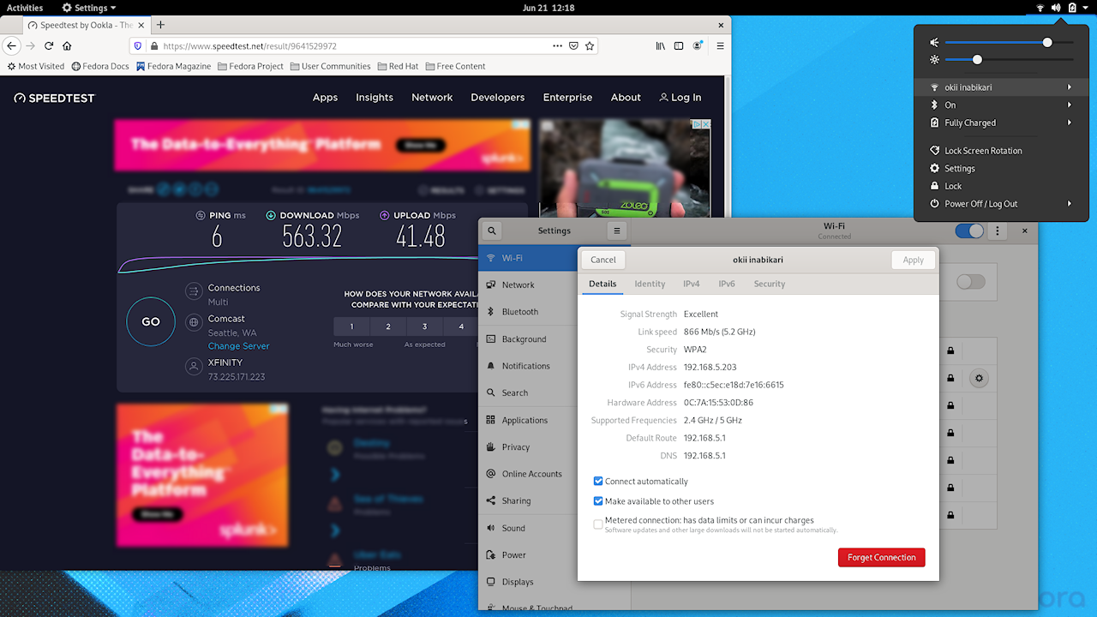Toggle the Airplane Mode switch in the Wi-Fi panel
Viewport: 1097px width, 617px height.
tap(971, 281)
